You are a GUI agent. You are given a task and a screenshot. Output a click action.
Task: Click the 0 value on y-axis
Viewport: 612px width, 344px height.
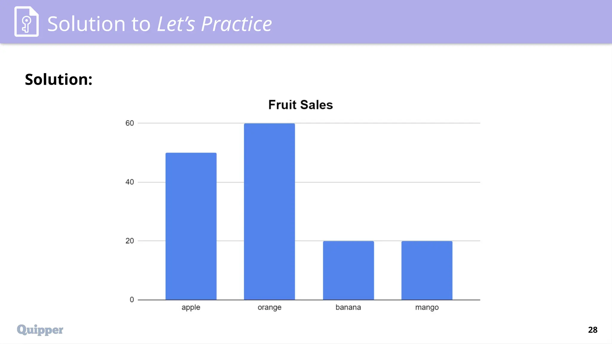pos(132,300)
